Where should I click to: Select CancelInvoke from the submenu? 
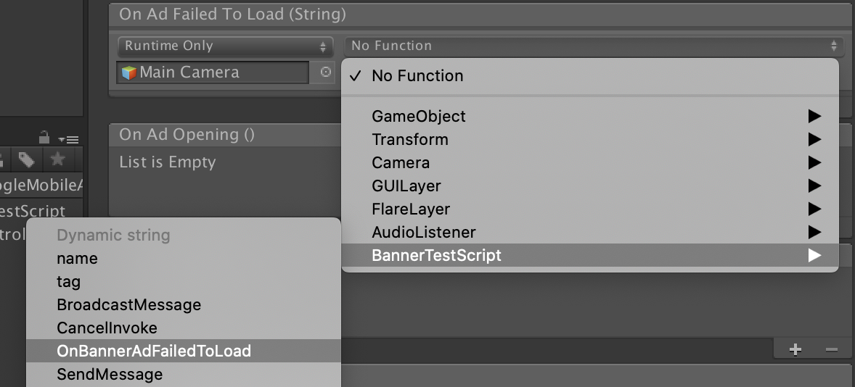pyautogui.click(x=107, y=328)
